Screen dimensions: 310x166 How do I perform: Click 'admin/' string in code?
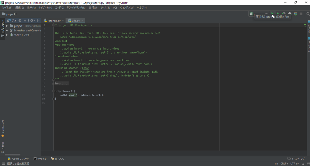[x=73, y=95]
